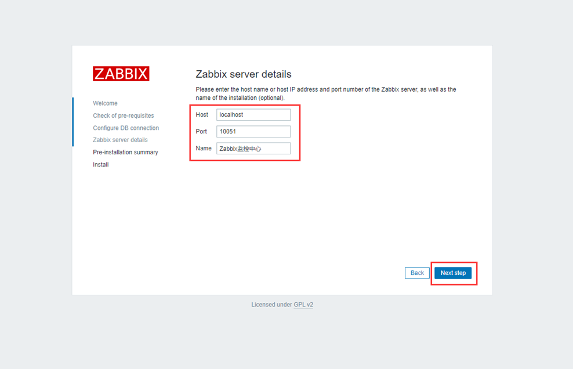Edit the Name input field
This screenshot has height=369, width=573.
point(253,148)
